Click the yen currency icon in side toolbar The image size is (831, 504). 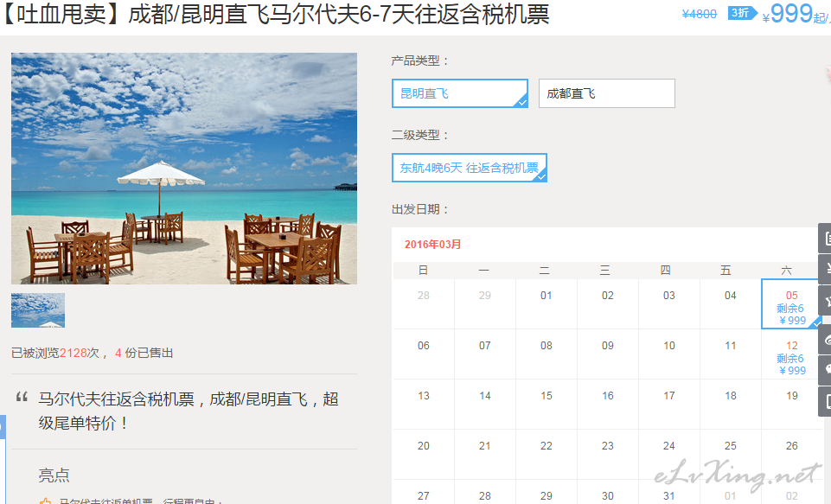(825, 270)
